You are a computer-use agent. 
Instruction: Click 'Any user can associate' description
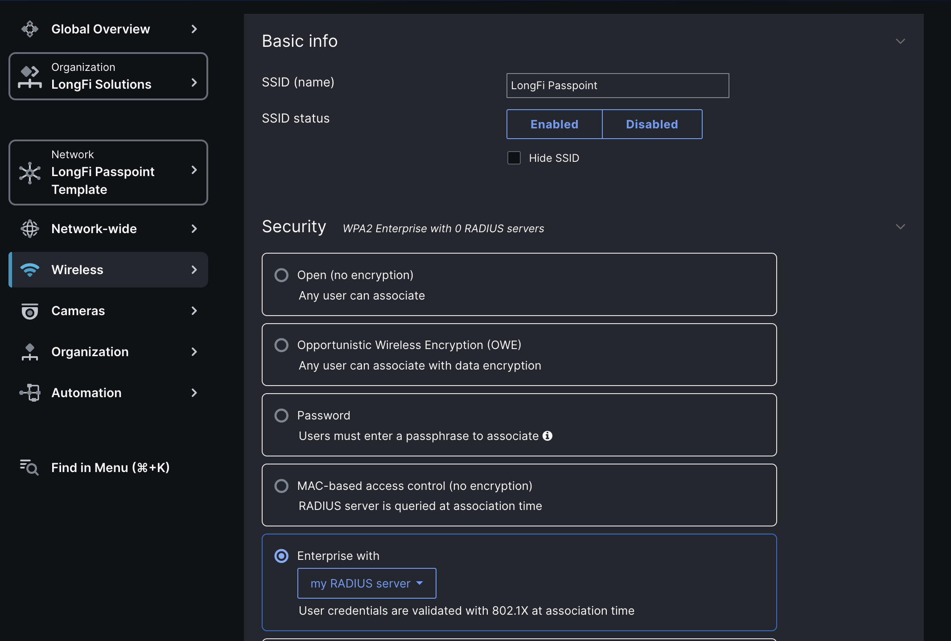point(362,296)
